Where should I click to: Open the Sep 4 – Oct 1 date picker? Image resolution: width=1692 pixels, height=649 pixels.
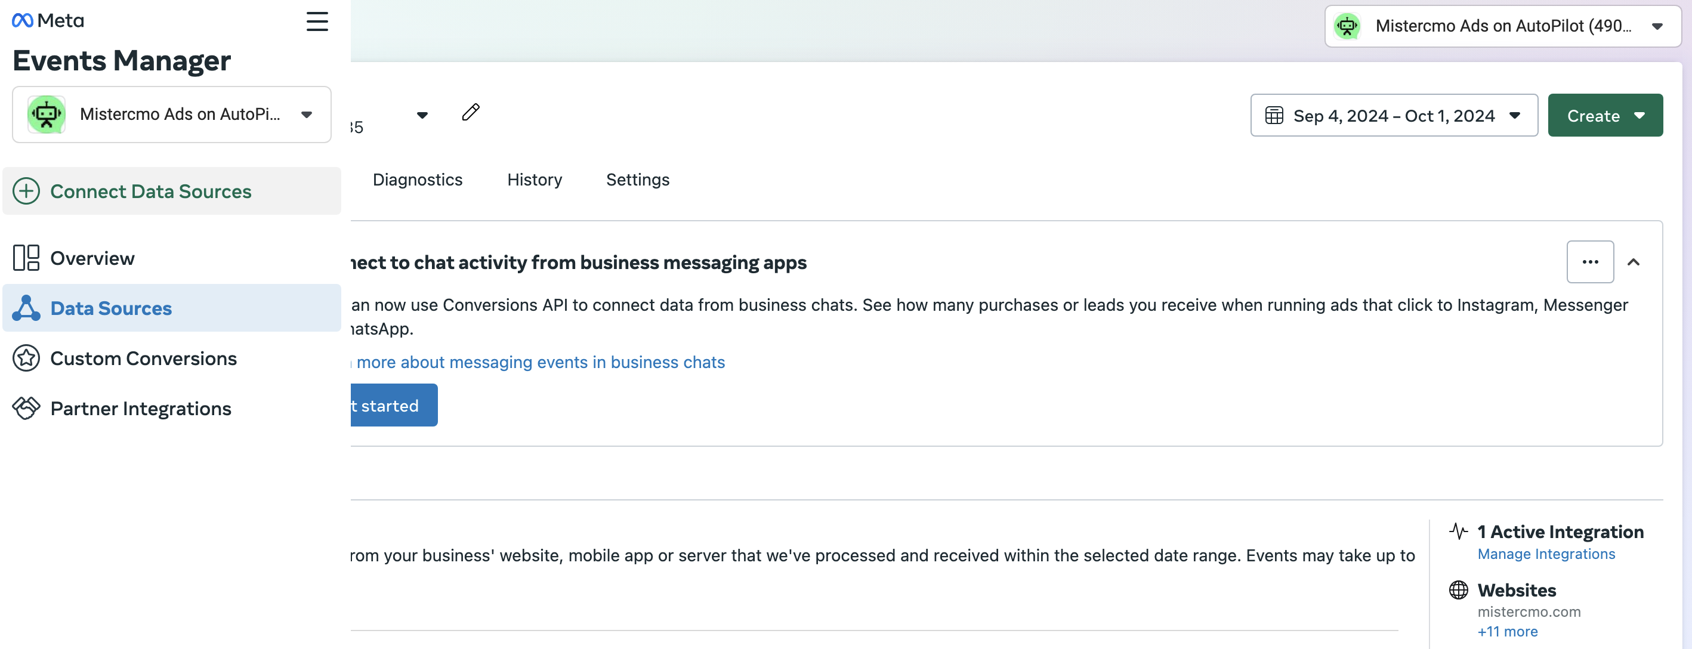1394,116
